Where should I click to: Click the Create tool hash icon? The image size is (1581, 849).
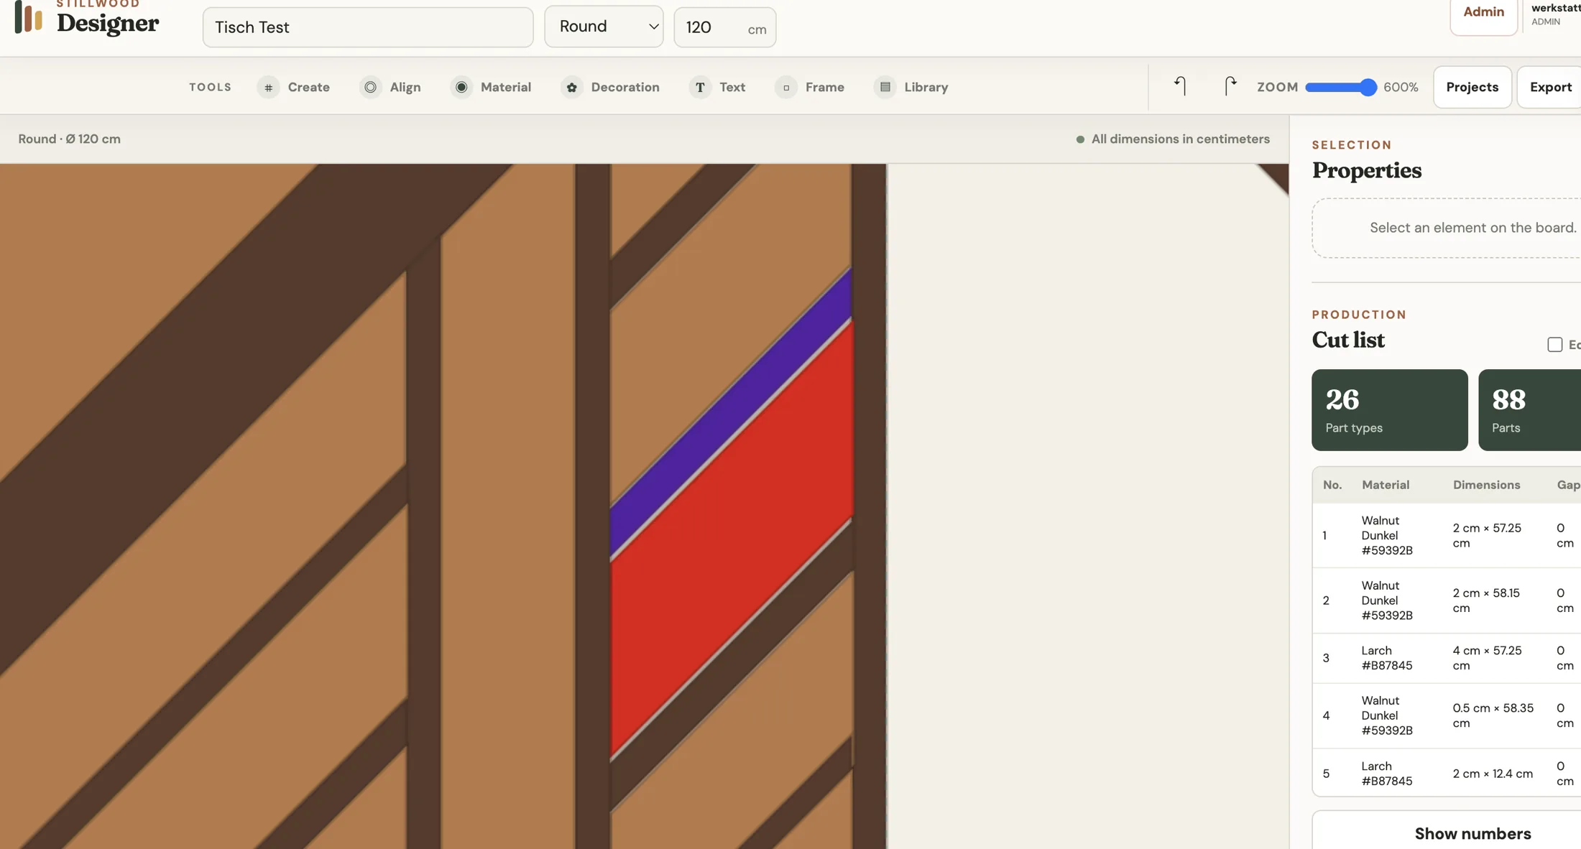coord(268,87)
